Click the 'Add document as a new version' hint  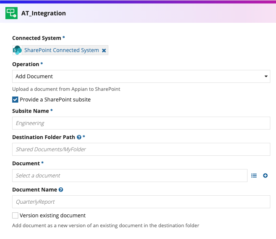point(106,225)
